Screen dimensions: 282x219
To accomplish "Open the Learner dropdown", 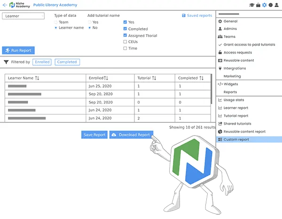I will pos(23,16).
